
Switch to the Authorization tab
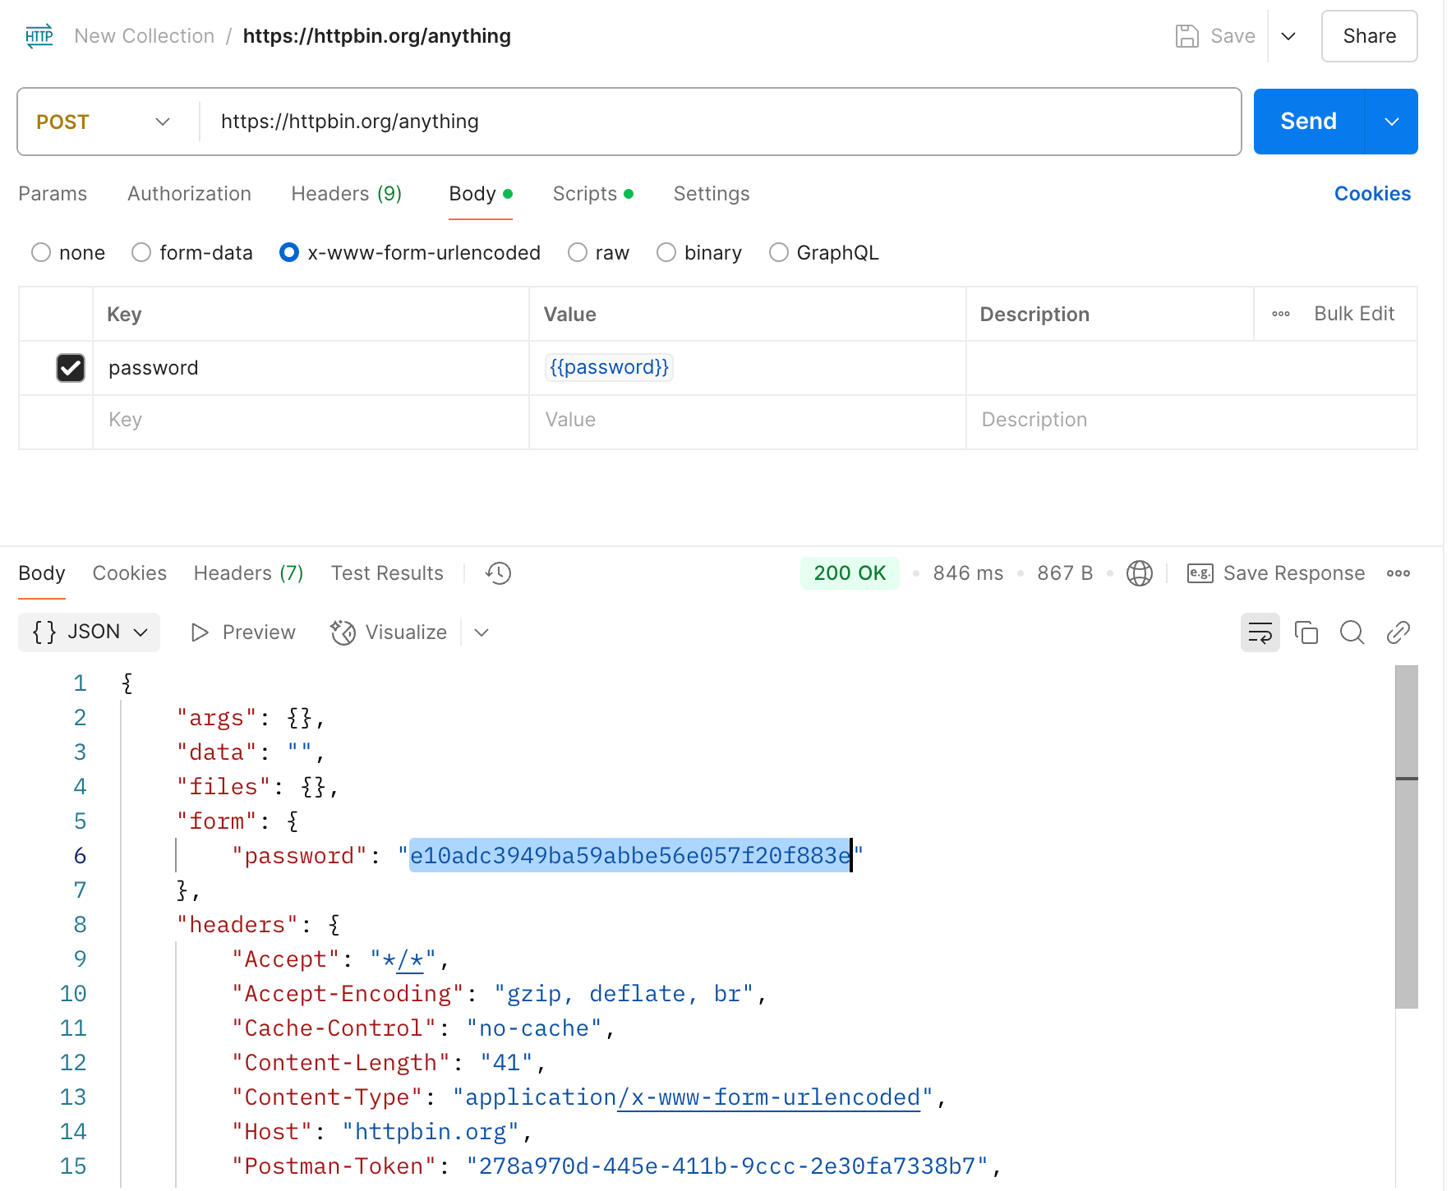[x=189, y=194]
